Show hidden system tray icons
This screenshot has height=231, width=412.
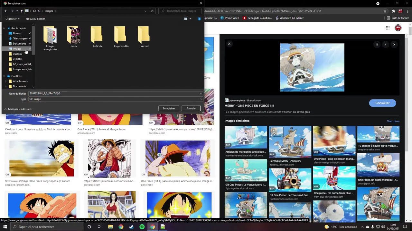362,227
